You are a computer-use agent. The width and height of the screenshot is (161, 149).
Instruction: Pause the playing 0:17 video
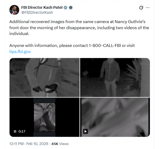tap(15, 131)
